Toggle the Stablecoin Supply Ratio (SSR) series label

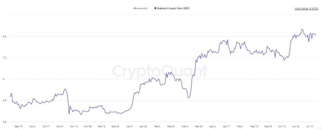(173, 8)
